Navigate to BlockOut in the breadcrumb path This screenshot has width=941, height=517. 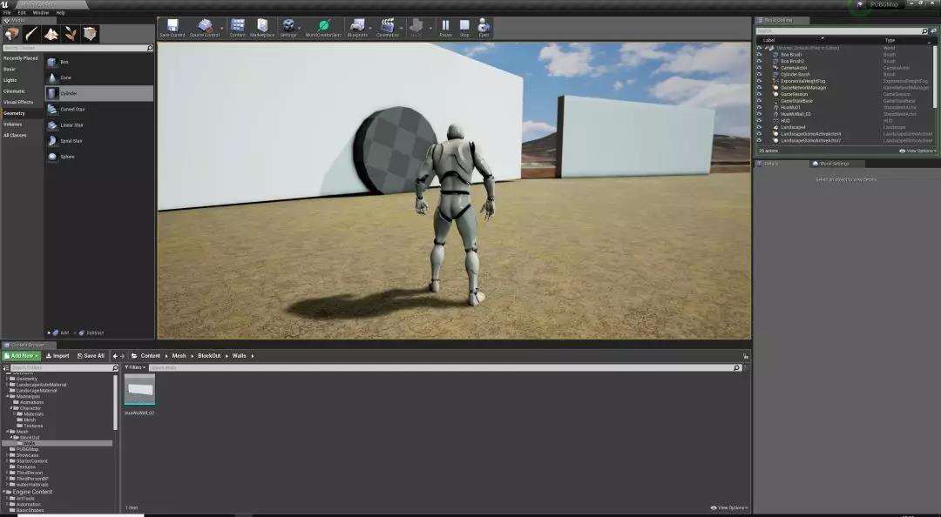[209, 356]
